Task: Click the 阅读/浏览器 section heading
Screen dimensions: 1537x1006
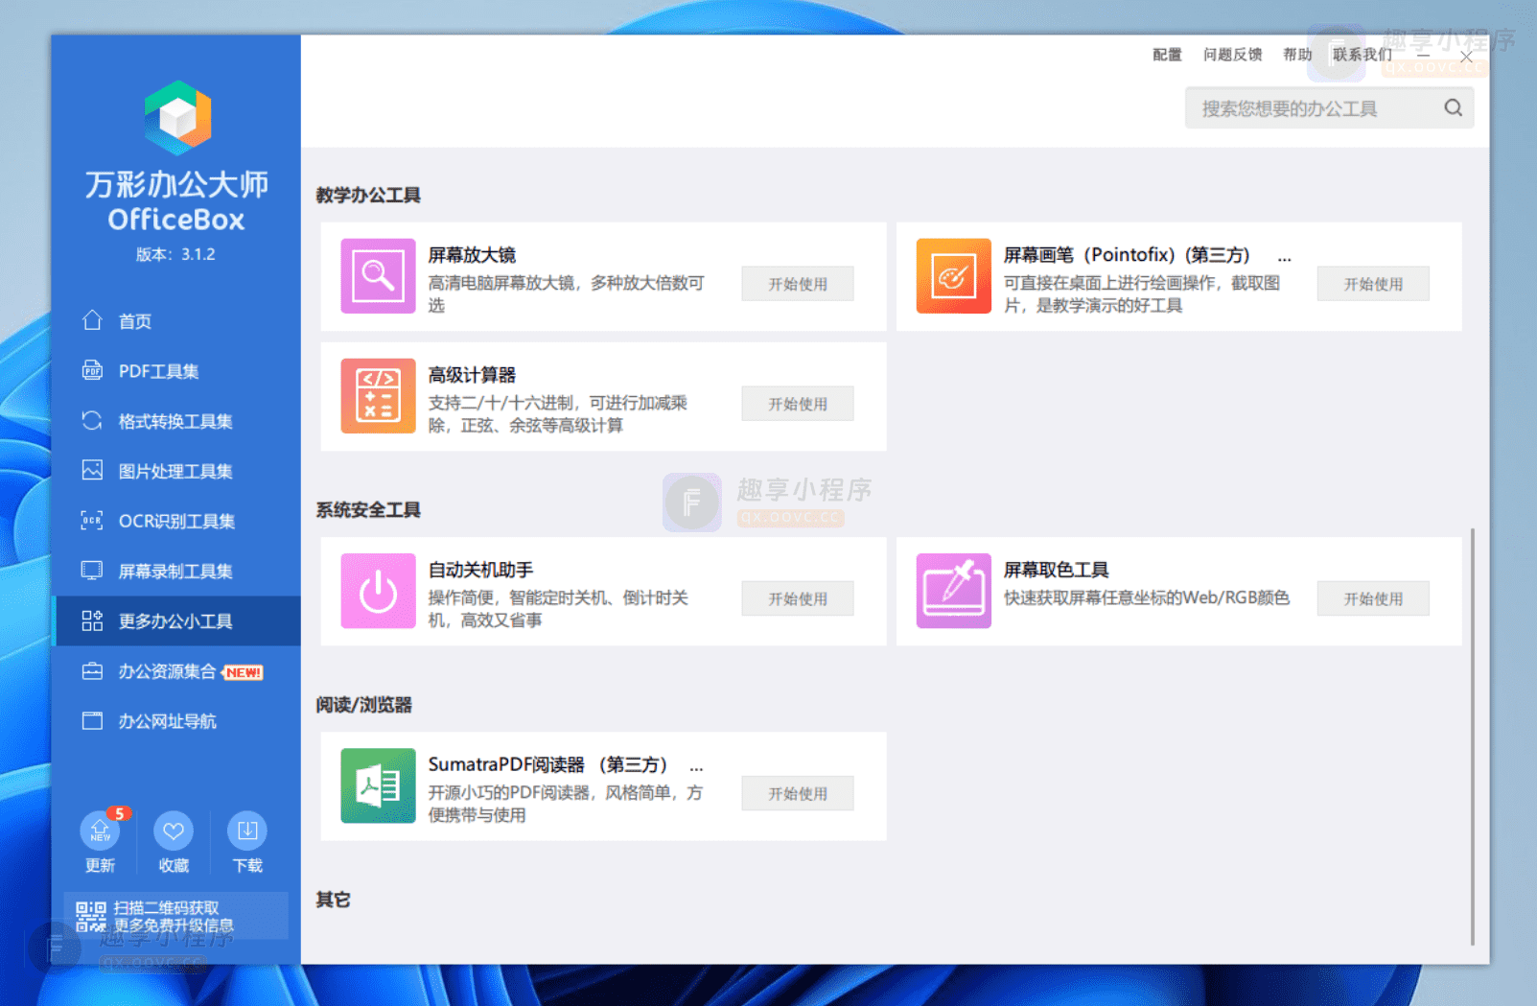Action: click(363, 705)
